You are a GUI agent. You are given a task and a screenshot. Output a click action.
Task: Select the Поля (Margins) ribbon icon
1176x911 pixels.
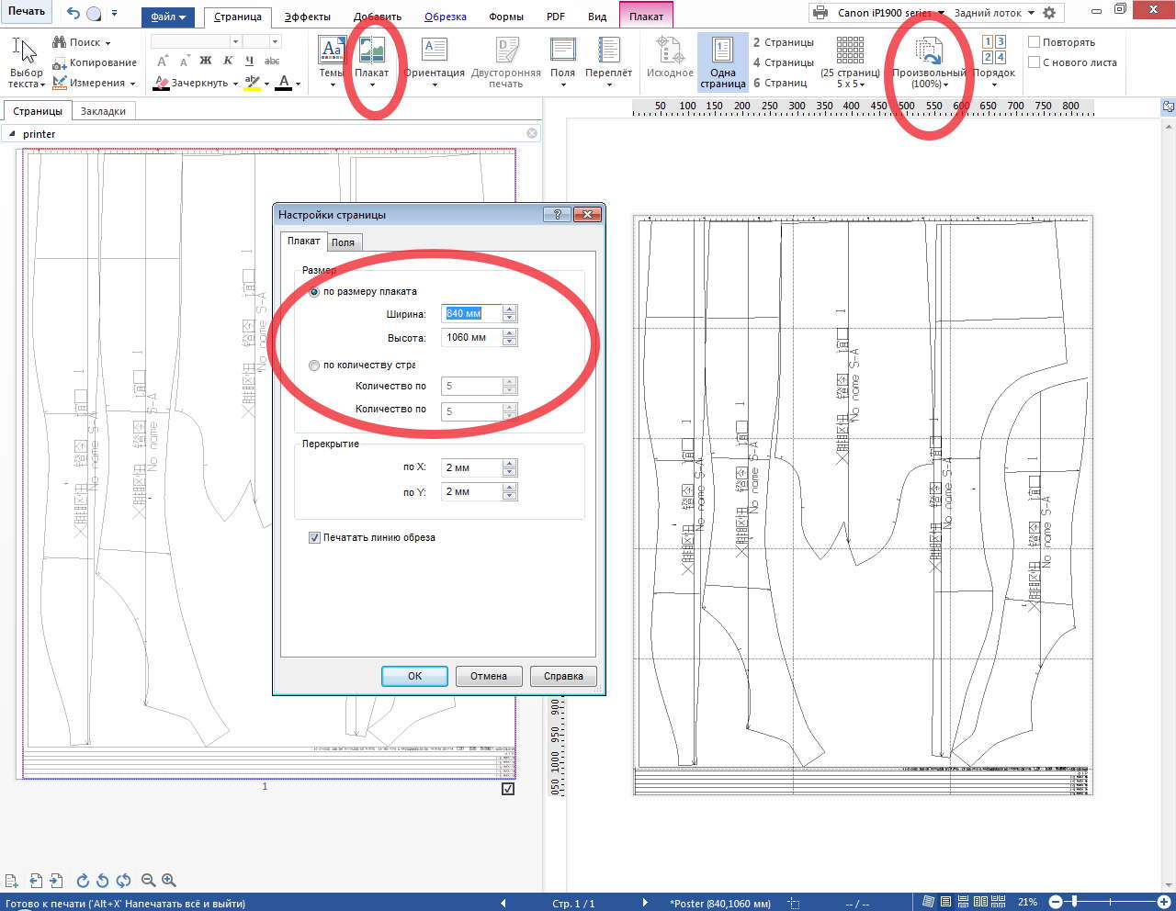click(x=562, y=51)
